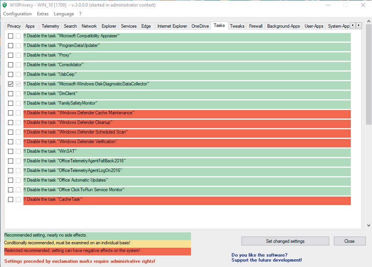Image resolution: width=372 pixels, height=267 pixels.
Task: Enable the "Windows Defender Scheduled Scan" checkbox
Action: pos(10,132)
